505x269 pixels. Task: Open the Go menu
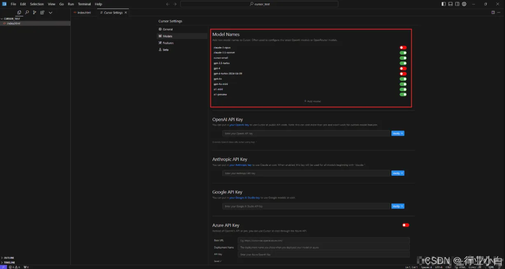coord(61,4)
